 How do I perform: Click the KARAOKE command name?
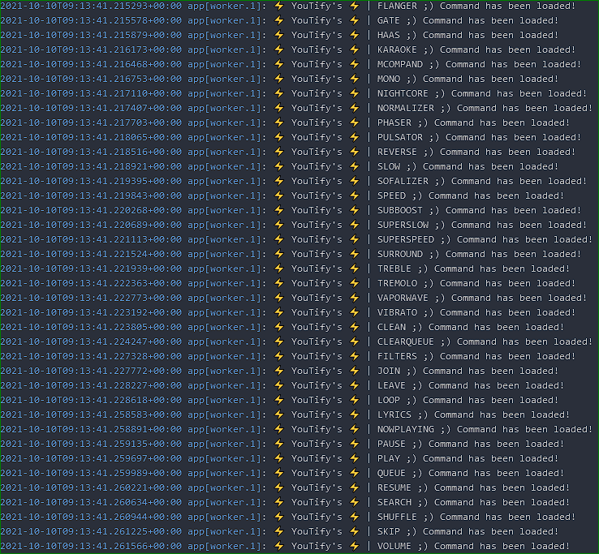[397, 49]
